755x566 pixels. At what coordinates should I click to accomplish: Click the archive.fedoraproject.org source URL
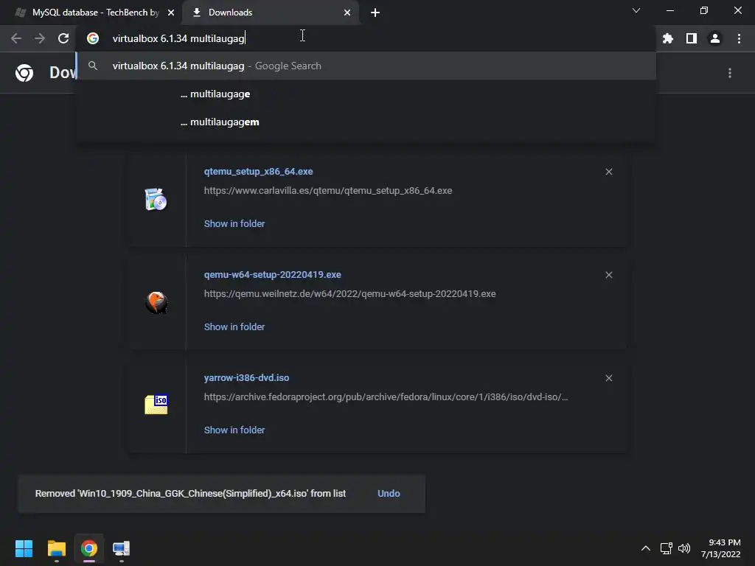coord(386,397)
